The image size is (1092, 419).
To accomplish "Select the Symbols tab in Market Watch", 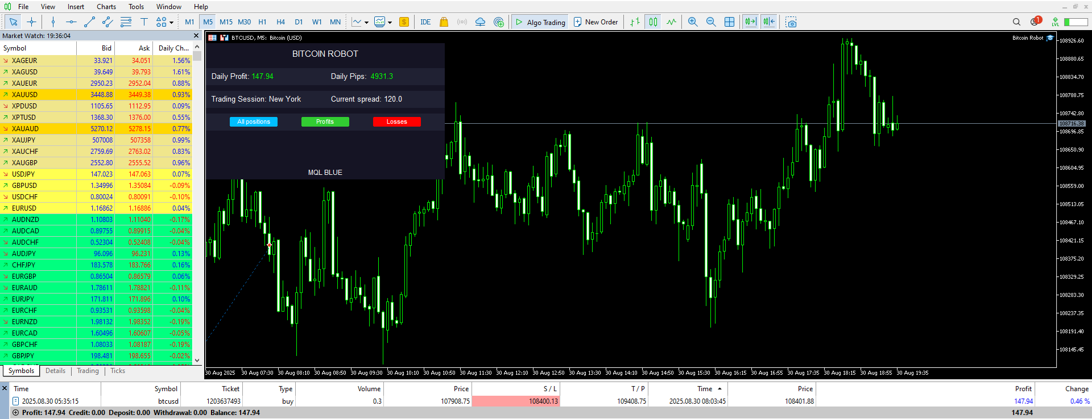I will [x=21, y=371].
